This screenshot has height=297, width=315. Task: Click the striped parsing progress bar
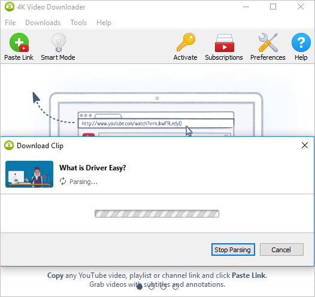[157, 213]
